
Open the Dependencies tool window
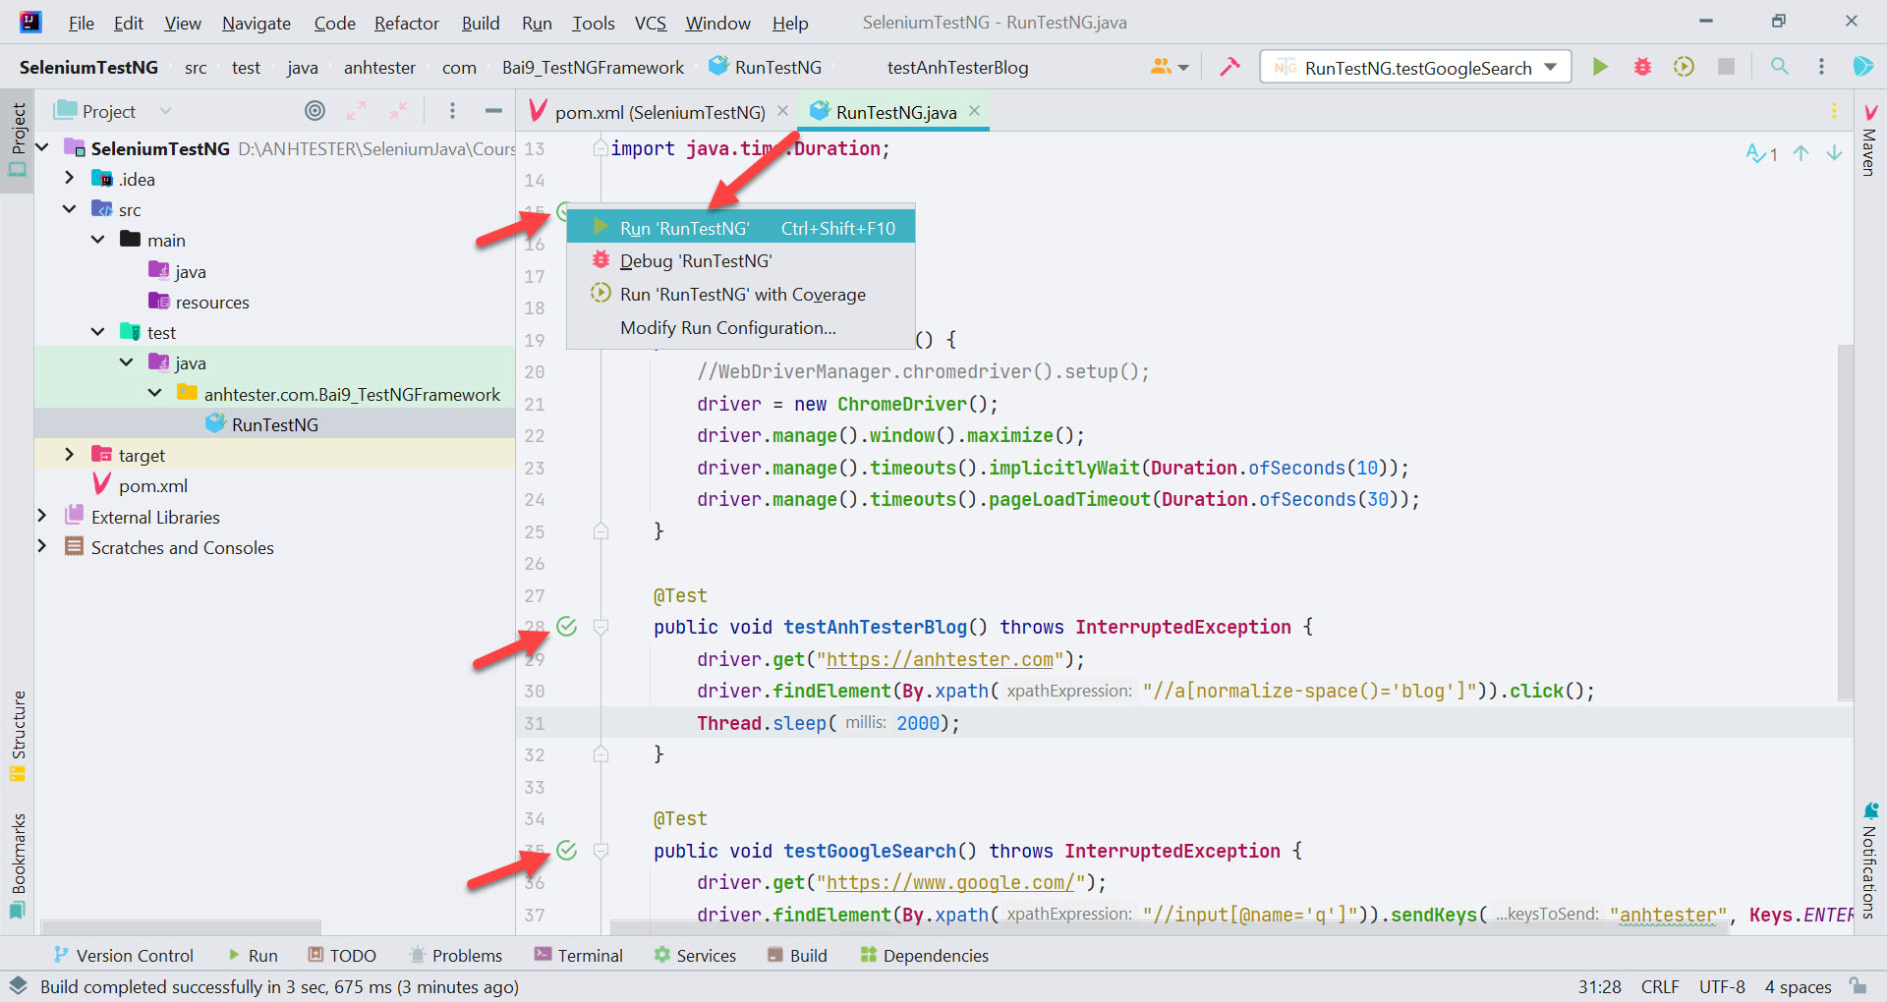924,955
